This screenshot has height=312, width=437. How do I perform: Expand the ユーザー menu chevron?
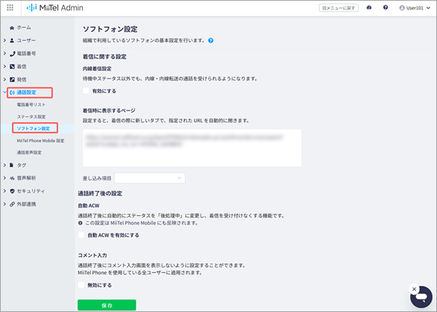[x=5, y=40]
